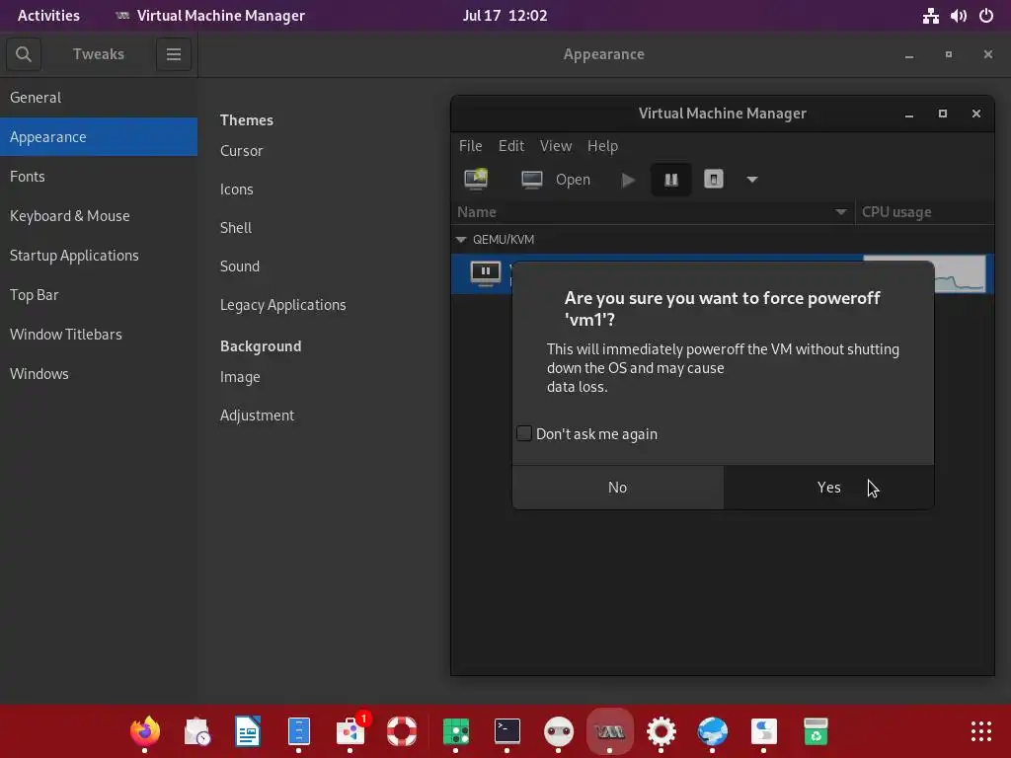
Task: Open Window Titlebars in Tweaks sidebar
Action: (99, 334)
